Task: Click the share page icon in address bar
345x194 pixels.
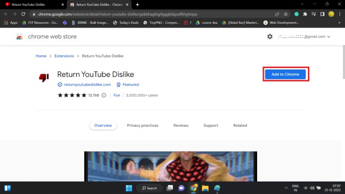Action: point(277,14)
